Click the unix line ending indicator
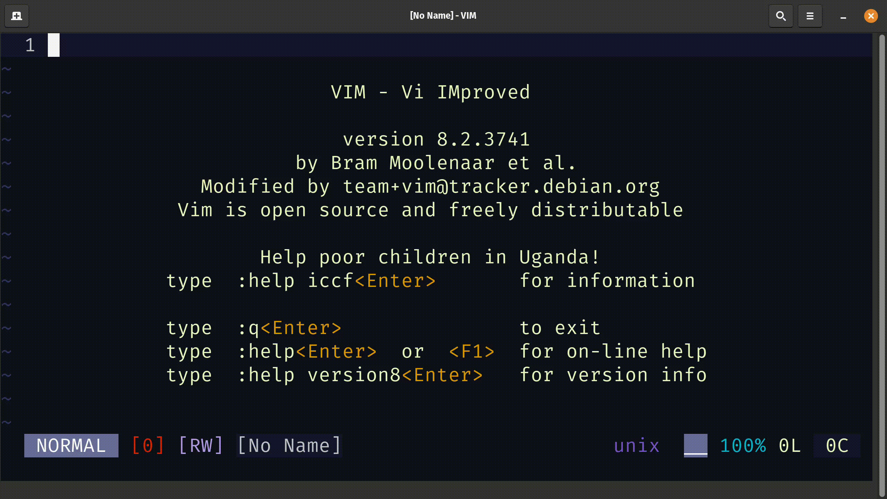Screen dimensions: 887x499 coord(636,445)
